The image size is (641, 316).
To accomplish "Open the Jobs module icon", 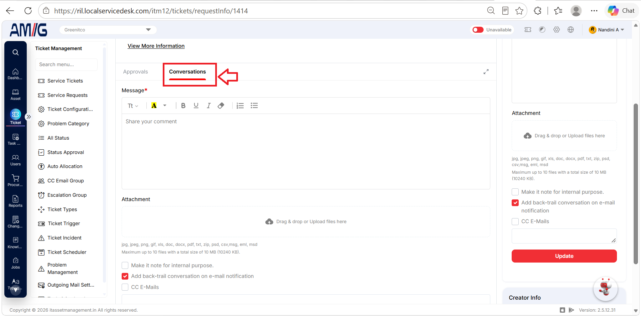I will pyautogui.click(x=15, y=264).
